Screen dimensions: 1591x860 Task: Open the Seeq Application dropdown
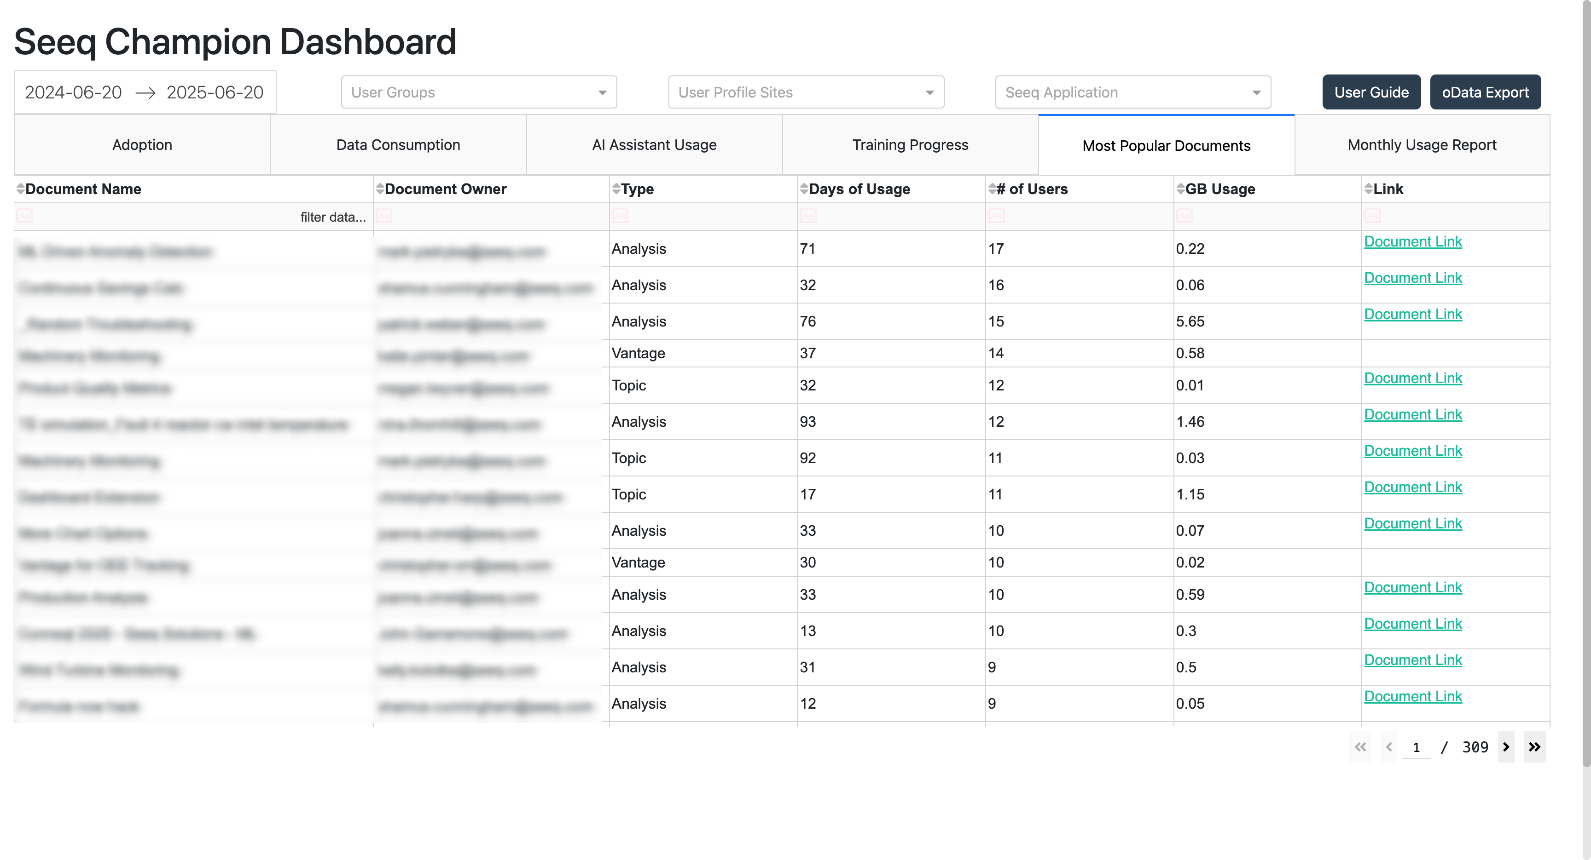[x=1133, y=92]
